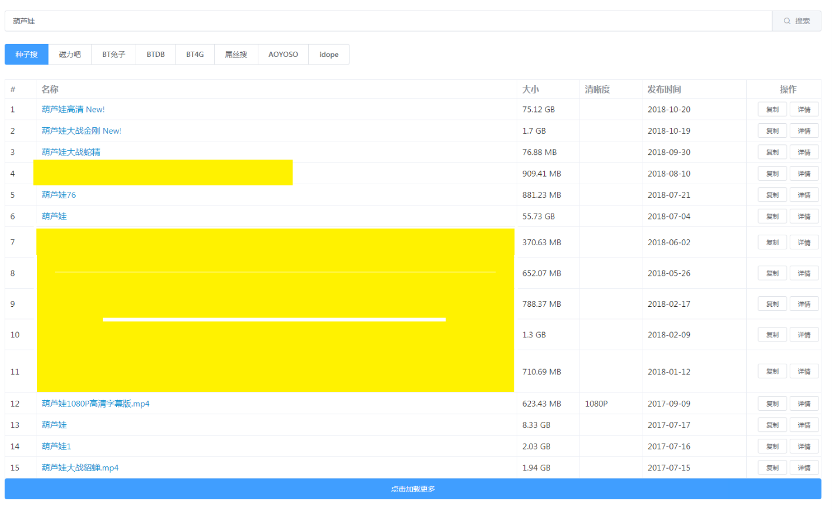Select the idope tab
832x511 pixels.
click(329, 55)
